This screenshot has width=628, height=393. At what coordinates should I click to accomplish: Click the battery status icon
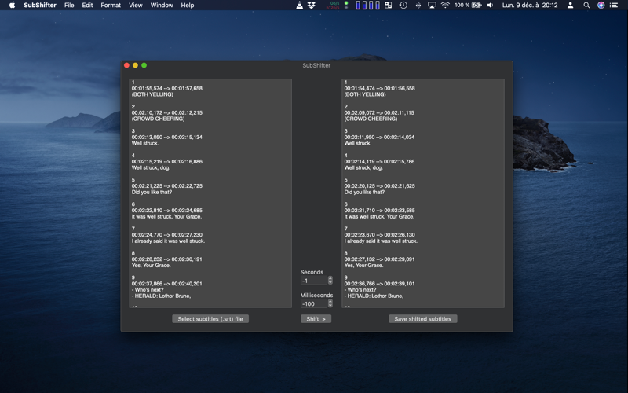click(x=476, y=6)
